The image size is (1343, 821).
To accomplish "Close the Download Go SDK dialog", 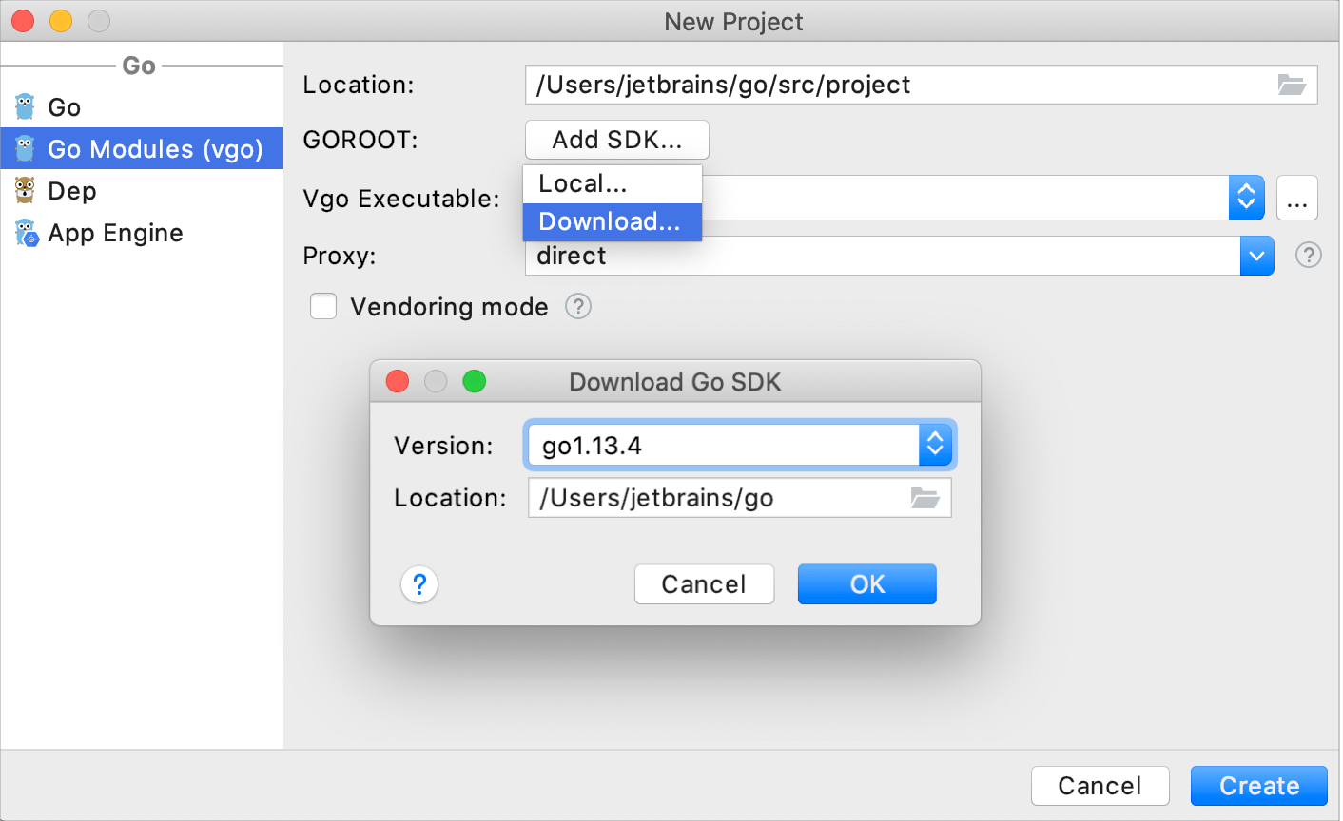I will 398,381.
